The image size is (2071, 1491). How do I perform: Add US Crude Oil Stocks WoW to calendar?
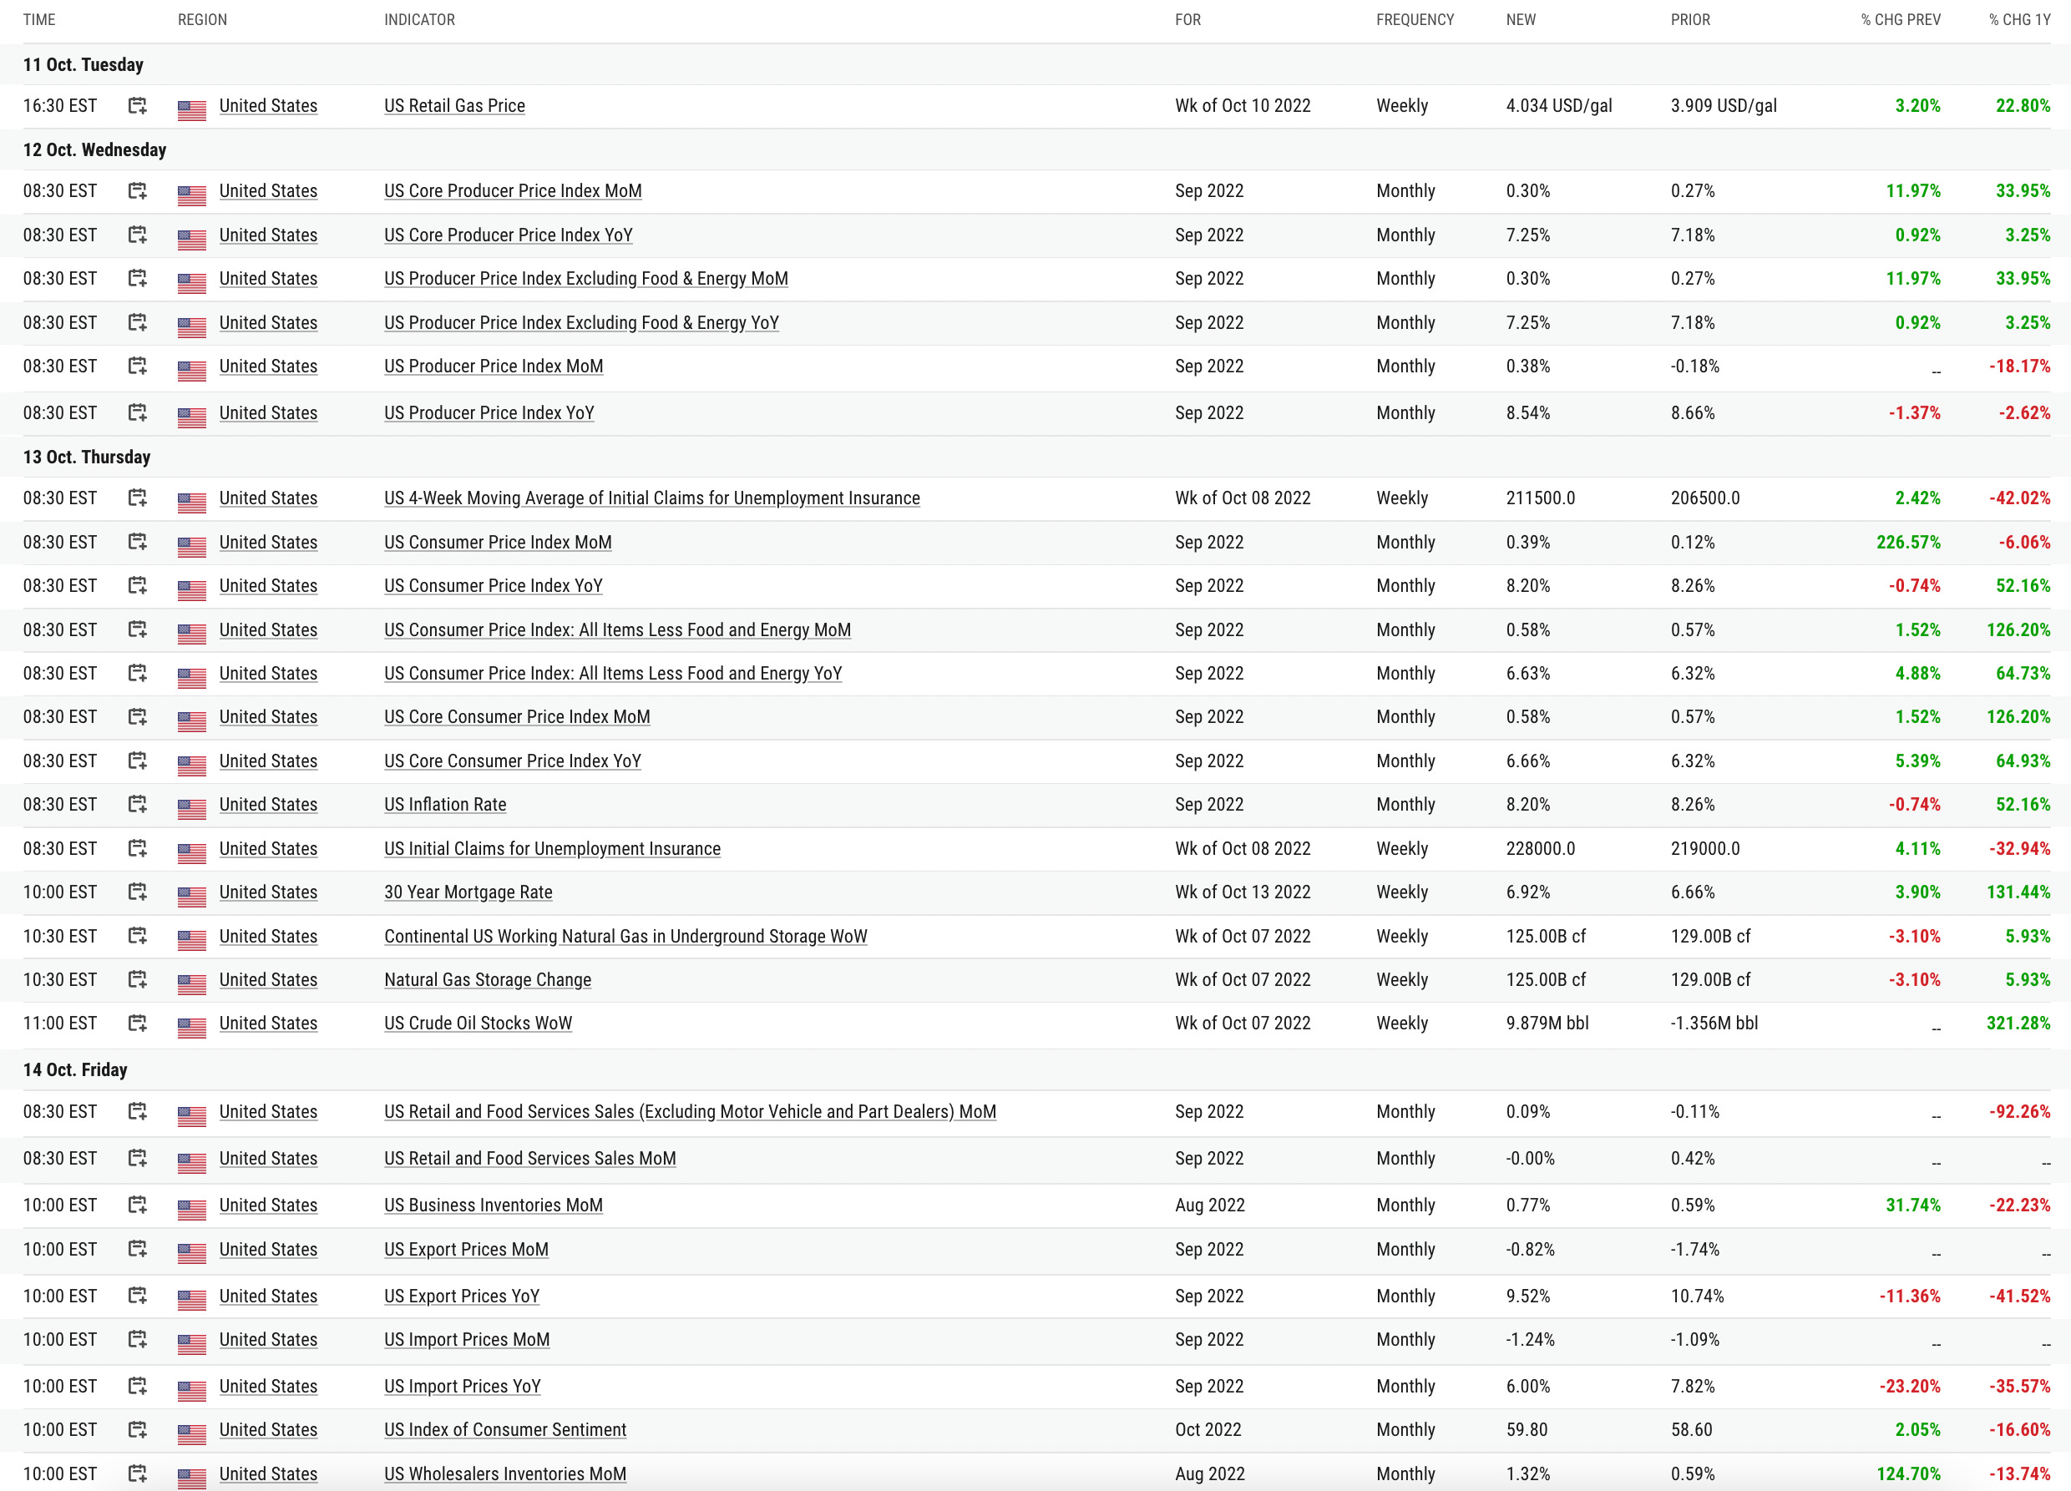coord(137,1023)
